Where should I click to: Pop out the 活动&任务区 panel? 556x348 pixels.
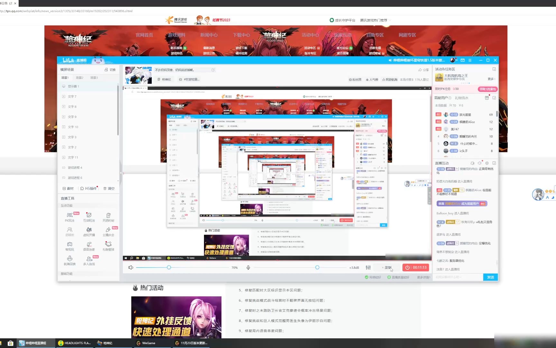[494, 69]
